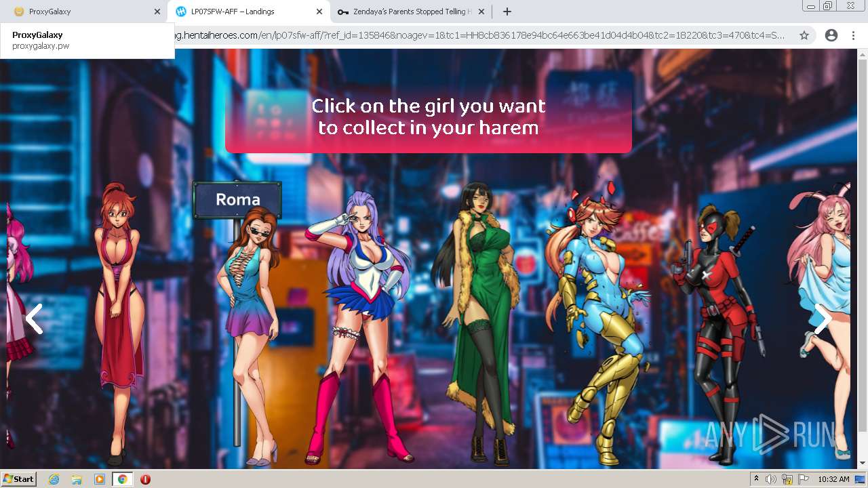
Task: Click the 10:32 AM taskbar clock
Action: [x=833, y=479]
